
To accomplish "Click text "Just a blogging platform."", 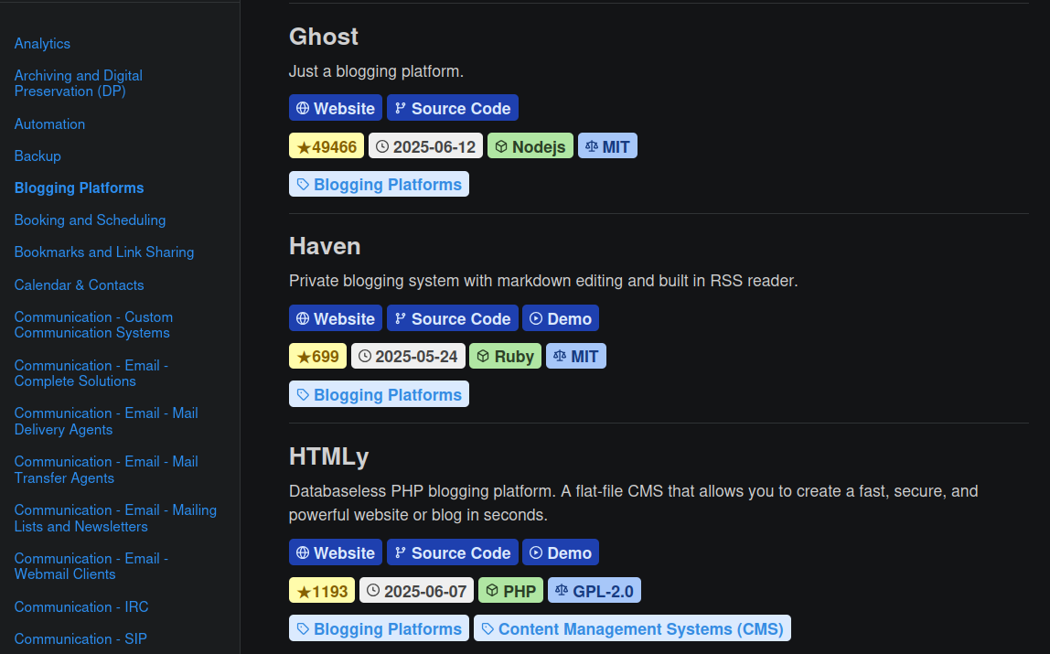I will point(376,71).
